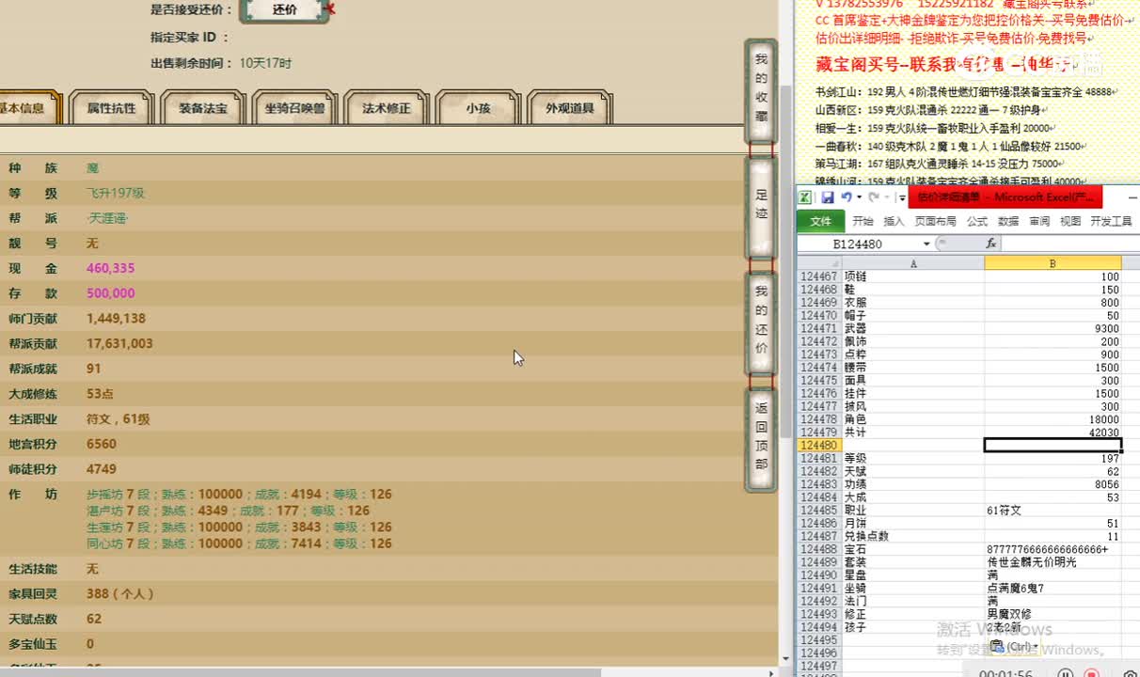
Task: Click the 共计 total cell 42030
Action: 1053,433
